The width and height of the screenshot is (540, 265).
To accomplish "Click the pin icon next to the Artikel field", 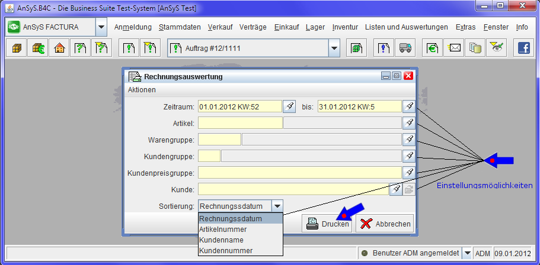I will (x=409, y=123).
